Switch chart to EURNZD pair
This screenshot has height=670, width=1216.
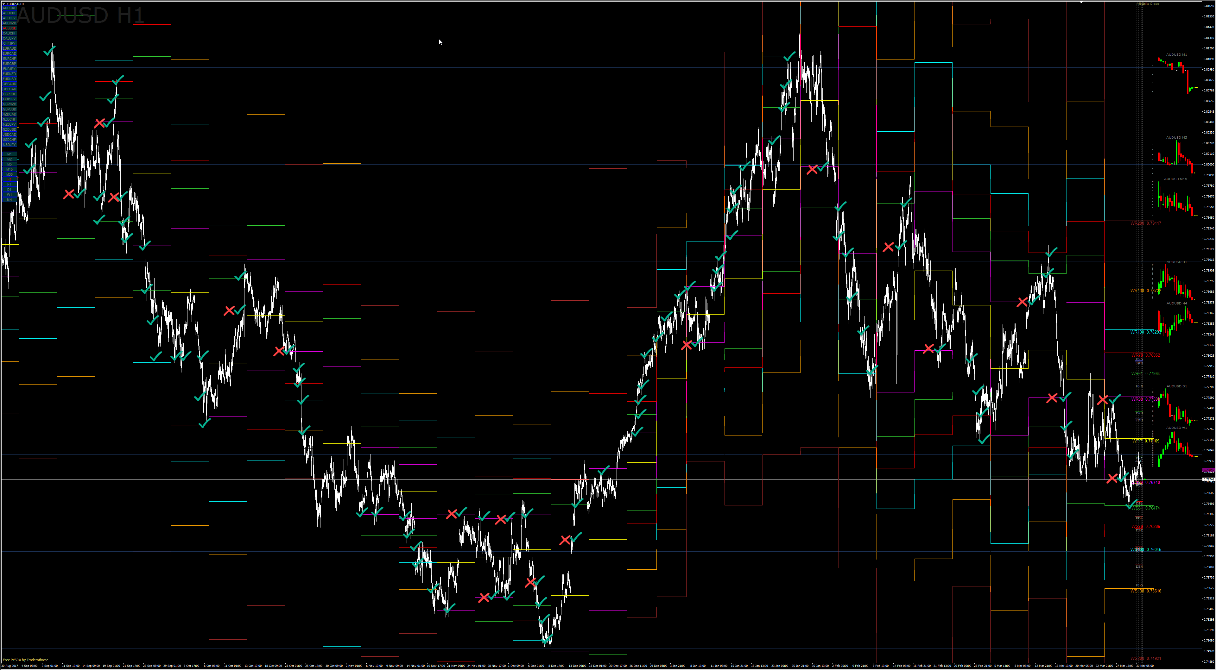click(9, 74)
